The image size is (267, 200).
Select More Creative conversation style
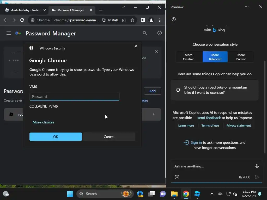click(189, 57)
